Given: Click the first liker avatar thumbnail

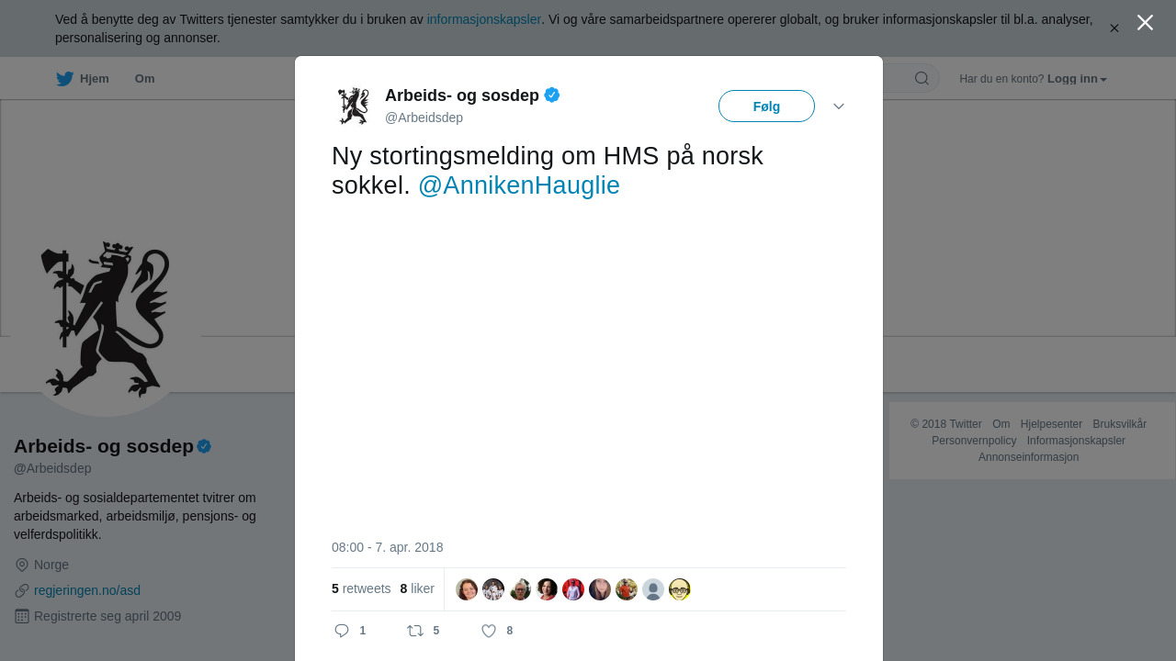Looking at the screenshot, I should click(x=467, y=589).
